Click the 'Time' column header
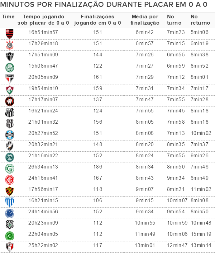 tap(8, 17)
